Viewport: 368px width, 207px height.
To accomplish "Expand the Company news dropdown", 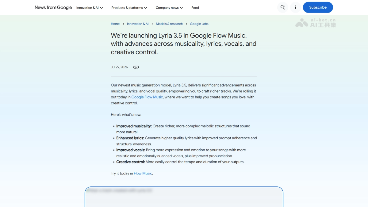I will [x=169, y=8].
